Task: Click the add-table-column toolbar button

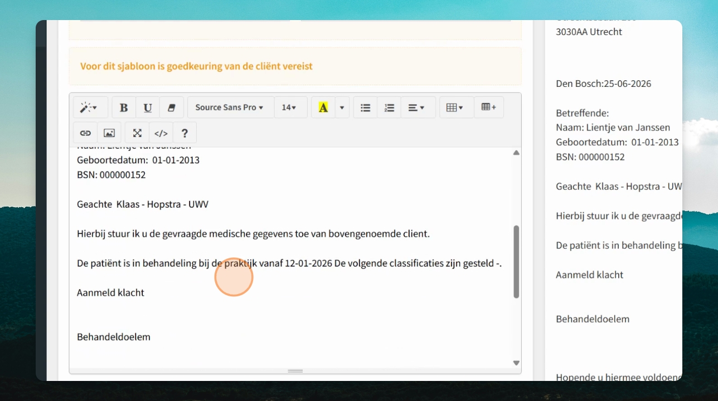Action: click(489, 107)
